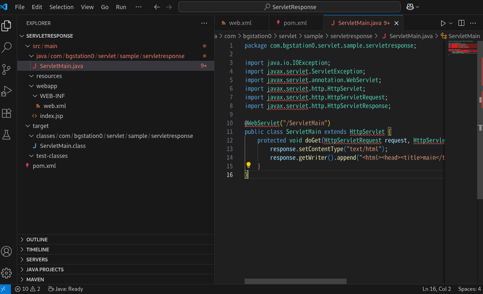The width and height of the screenshot is (483, 294).
Task: Open the Extensions view
Action: tap(6, 113)
